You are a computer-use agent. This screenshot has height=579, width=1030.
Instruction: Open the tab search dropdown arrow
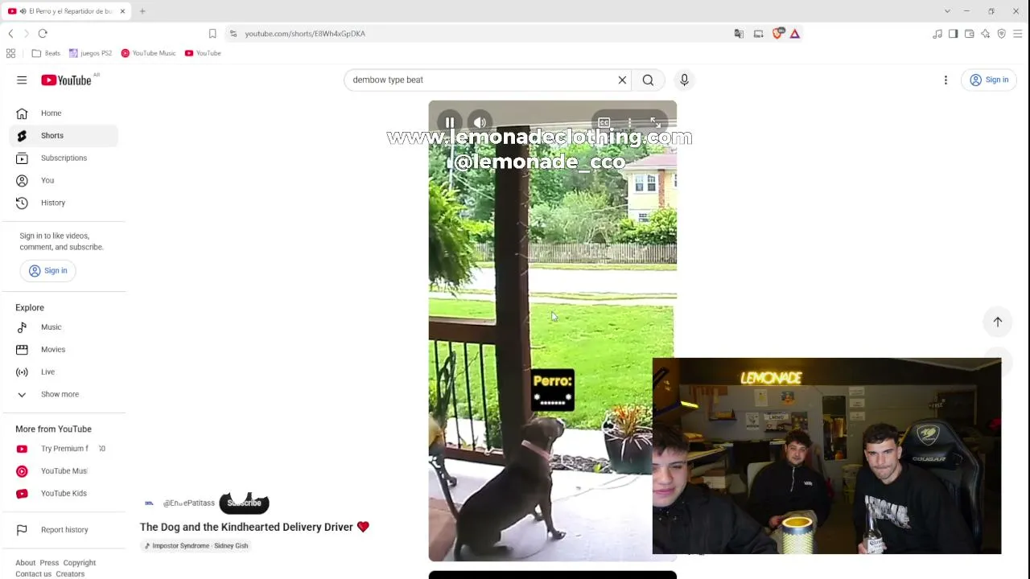tap(947, 11)
